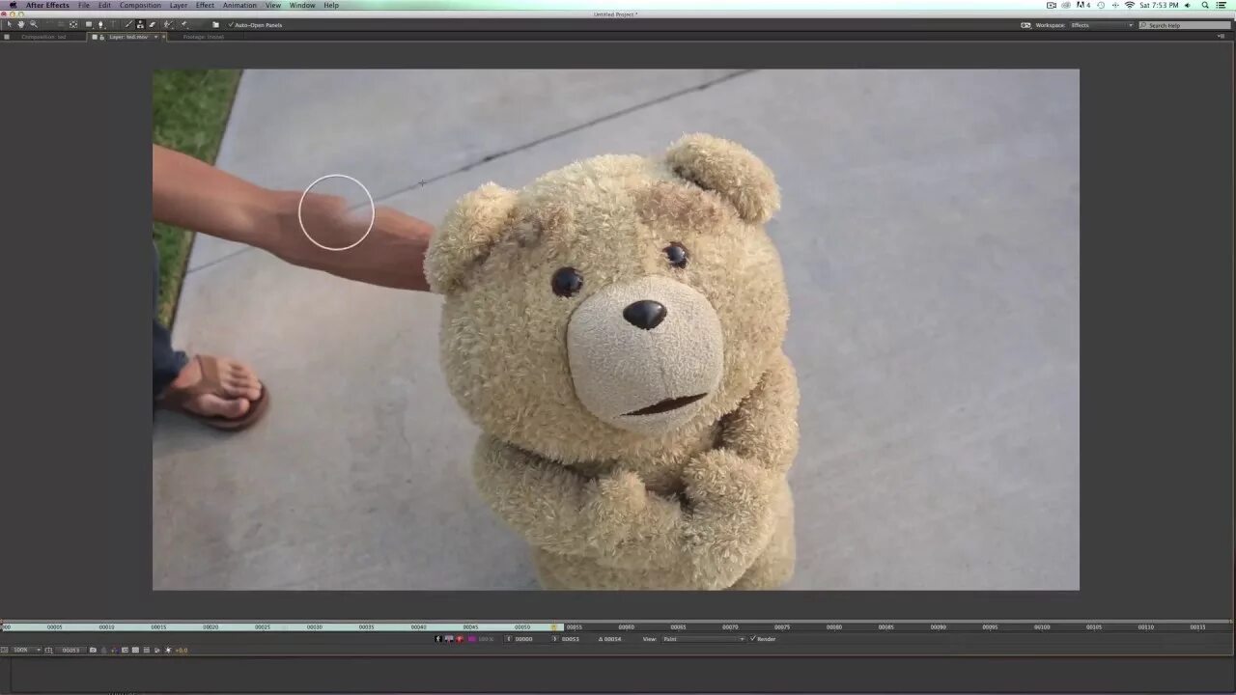Click the Wi-Fi status icon
This screenshot has width=1236, height=695.
coord(1130,5)
